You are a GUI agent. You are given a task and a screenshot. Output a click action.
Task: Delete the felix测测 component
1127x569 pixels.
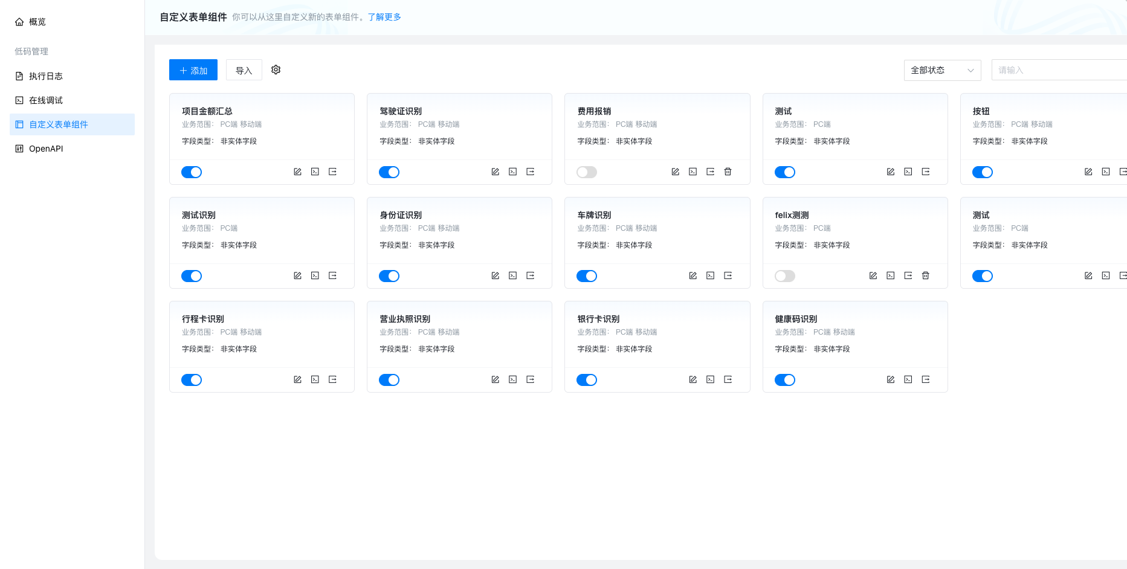tap(925, 275)
